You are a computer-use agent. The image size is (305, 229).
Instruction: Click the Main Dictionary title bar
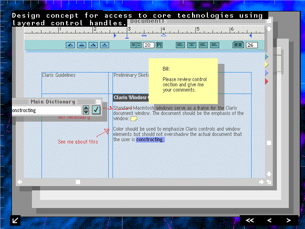(x=56, y=102)
